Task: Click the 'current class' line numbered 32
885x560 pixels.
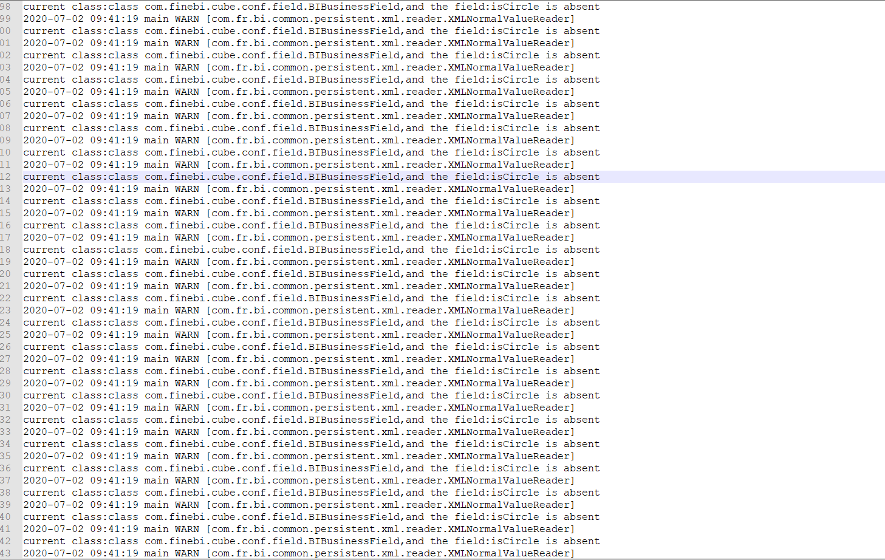Action: click(312, 420)
